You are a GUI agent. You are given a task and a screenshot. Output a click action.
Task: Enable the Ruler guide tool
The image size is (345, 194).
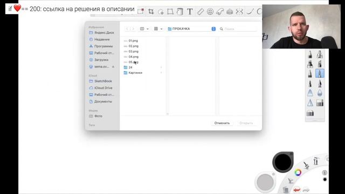coord(200,11)
